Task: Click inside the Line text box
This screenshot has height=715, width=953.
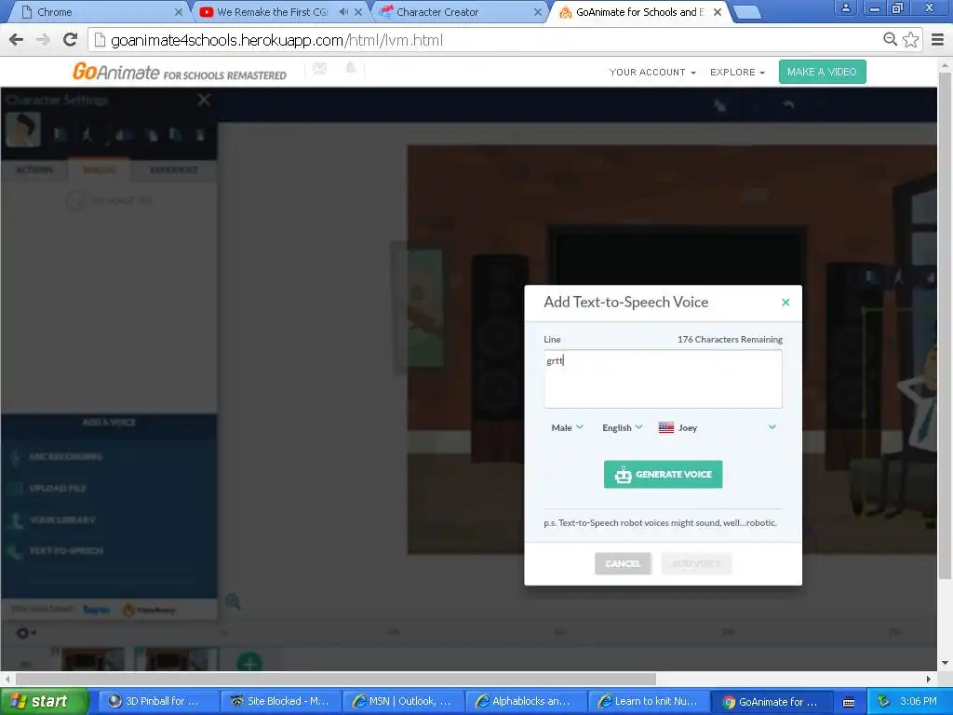Action: (x=663, y=378)
